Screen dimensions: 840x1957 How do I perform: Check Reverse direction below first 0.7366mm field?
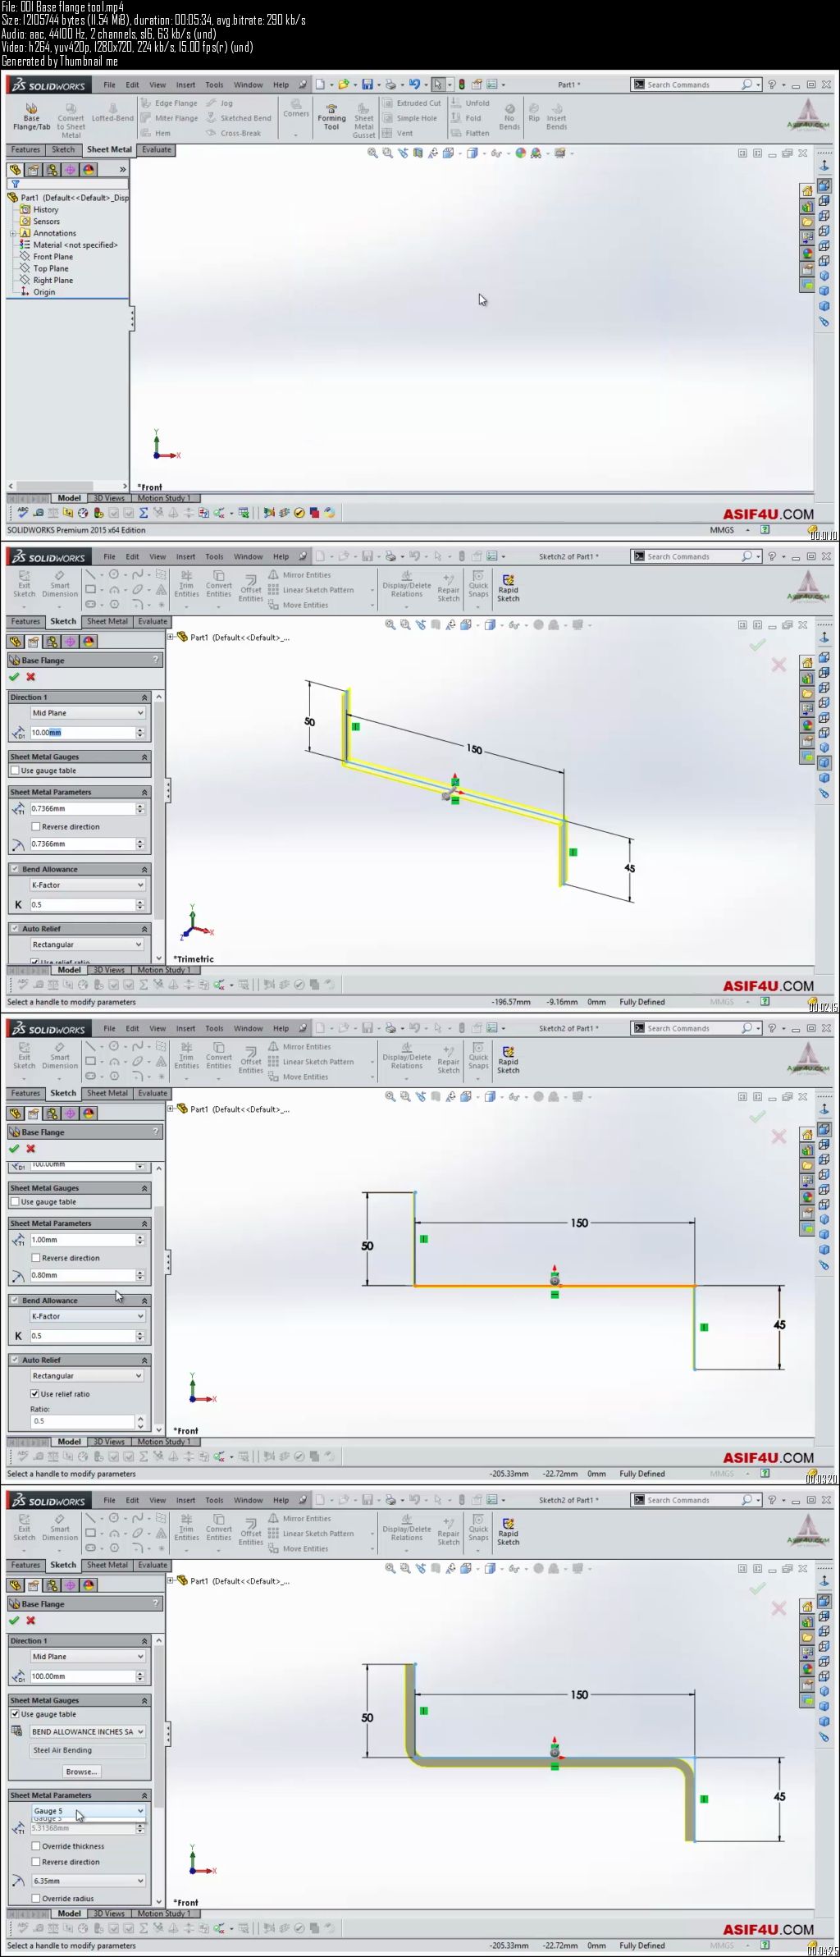[35, 826]
